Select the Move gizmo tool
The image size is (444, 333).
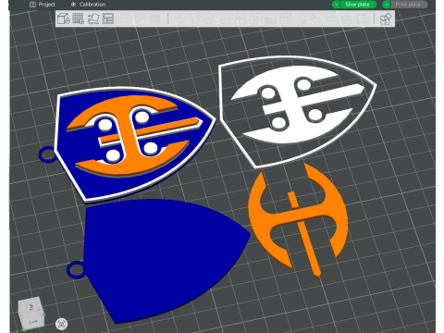click(180, 19)
